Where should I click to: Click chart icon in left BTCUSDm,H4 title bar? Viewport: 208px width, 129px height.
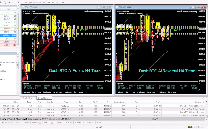click(23, 7)
